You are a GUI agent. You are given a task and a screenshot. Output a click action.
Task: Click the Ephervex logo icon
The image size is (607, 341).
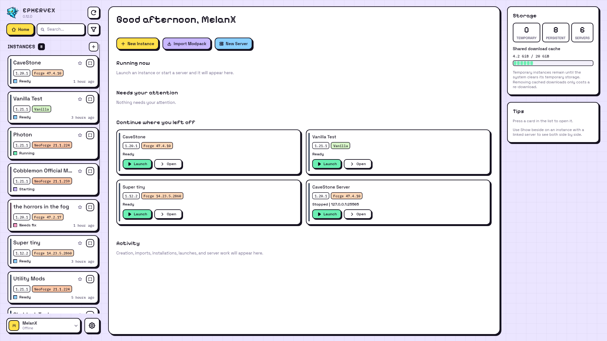(x=13, y=13)
